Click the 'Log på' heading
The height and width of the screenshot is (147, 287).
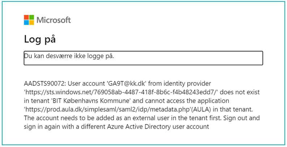click(x=40, y=39)
